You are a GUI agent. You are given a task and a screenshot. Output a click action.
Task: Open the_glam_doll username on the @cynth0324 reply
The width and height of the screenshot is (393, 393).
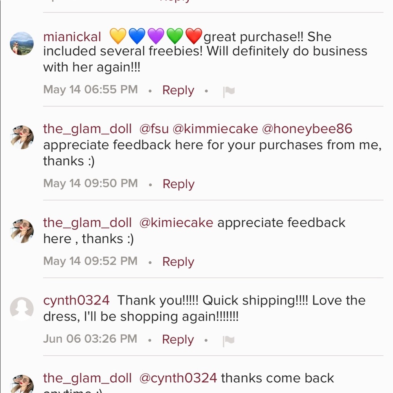tap(87, 378)
